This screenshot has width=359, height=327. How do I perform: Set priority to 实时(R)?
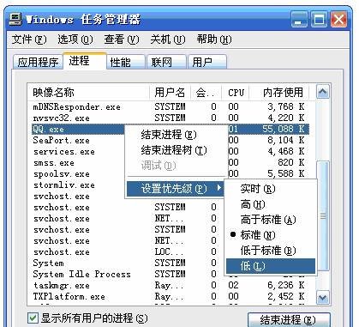[271, 189]
